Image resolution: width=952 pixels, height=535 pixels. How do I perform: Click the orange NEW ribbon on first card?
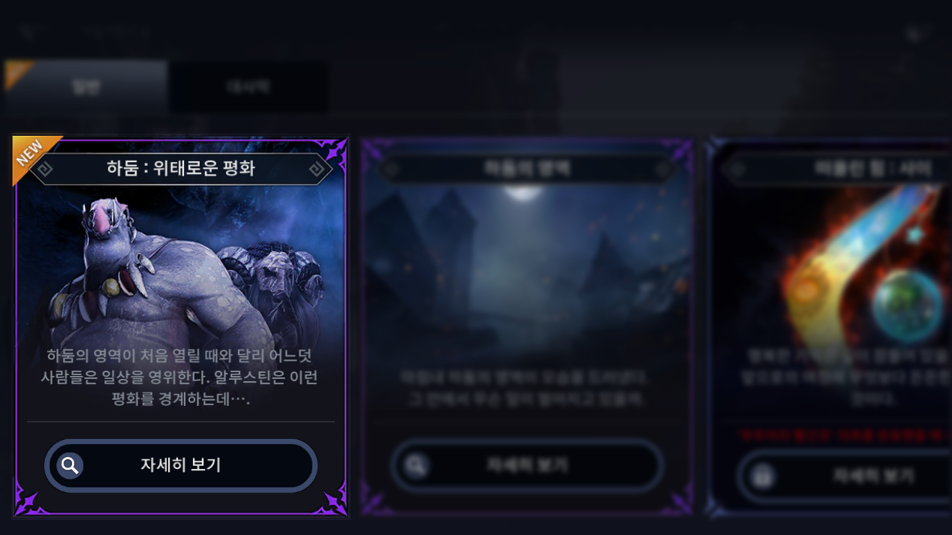[34, 156]
